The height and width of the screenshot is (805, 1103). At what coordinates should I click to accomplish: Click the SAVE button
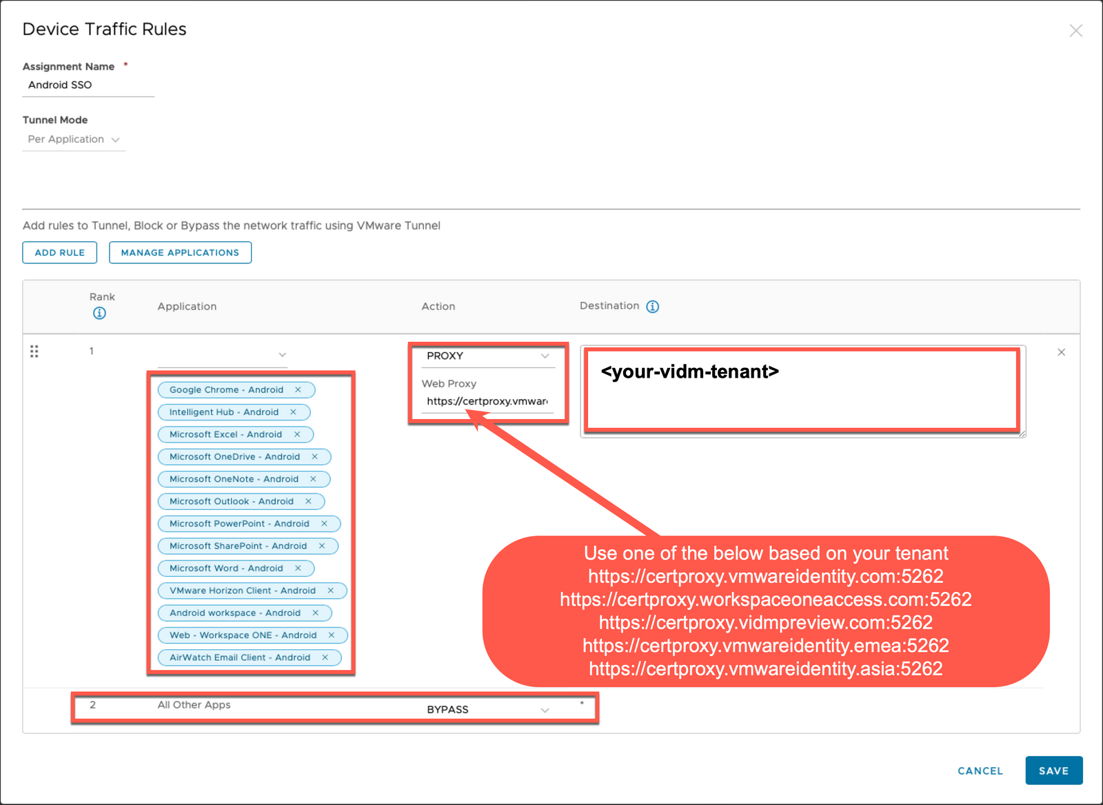click(1053, 771)
